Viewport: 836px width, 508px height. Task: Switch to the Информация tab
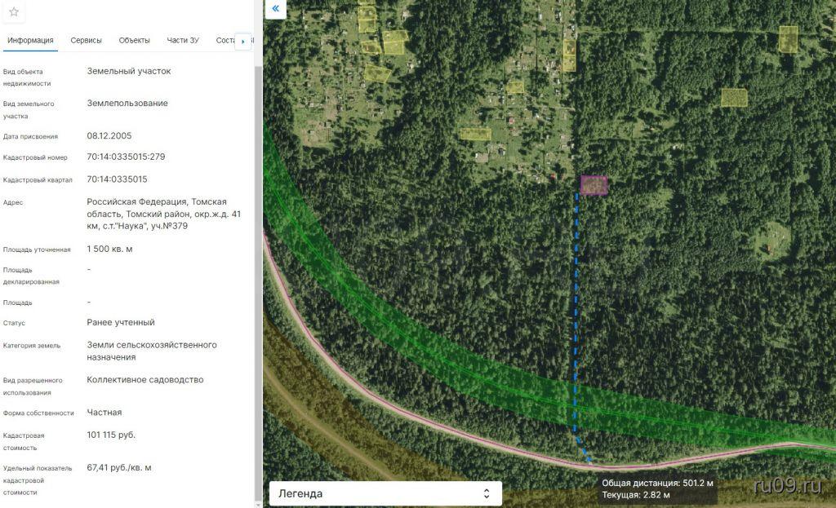pyautogui.click(x=30, y=40)
